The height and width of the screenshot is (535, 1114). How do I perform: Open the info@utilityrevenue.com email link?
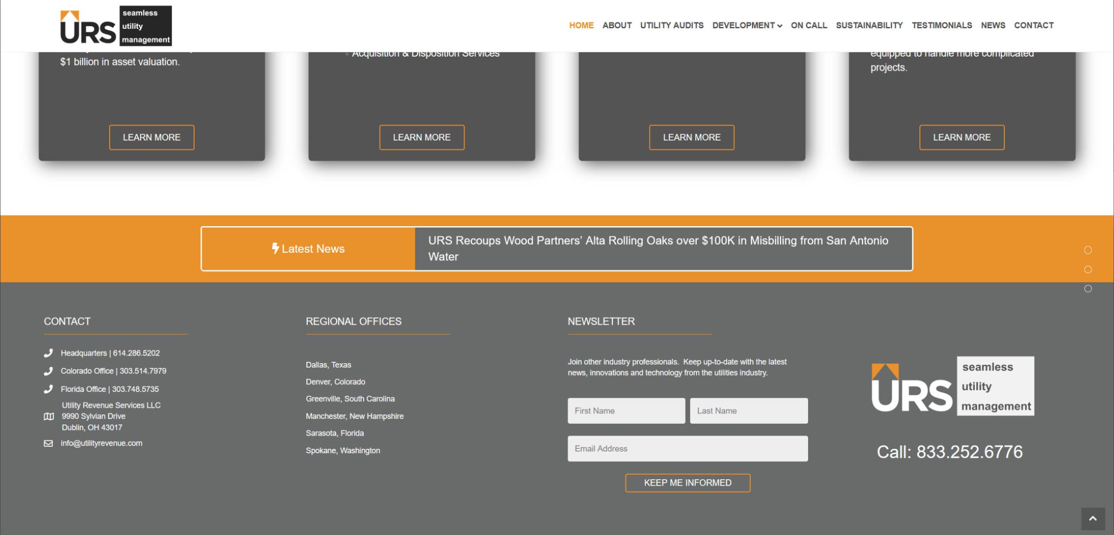101,443
